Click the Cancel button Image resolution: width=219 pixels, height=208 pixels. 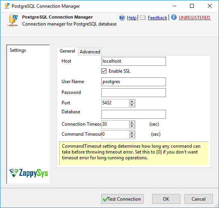(x=198, y=199)
